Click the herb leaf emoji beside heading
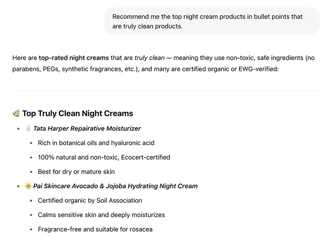 pos(16,113)
